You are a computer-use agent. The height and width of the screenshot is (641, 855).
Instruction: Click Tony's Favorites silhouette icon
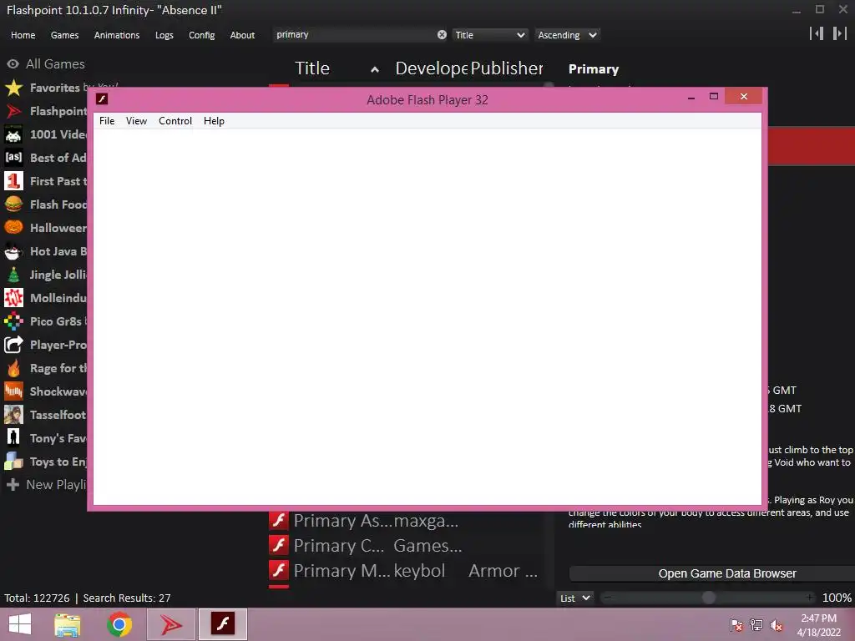point(13,438)
